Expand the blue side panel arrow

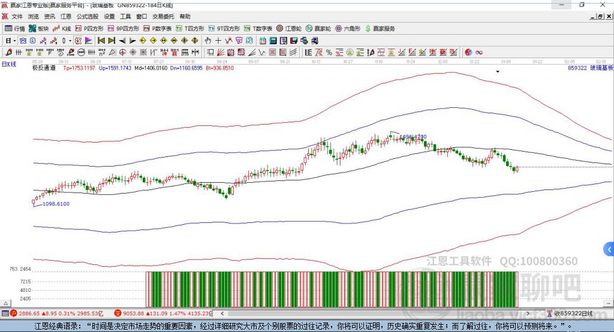pyautogui.click(x=609, y=249)
